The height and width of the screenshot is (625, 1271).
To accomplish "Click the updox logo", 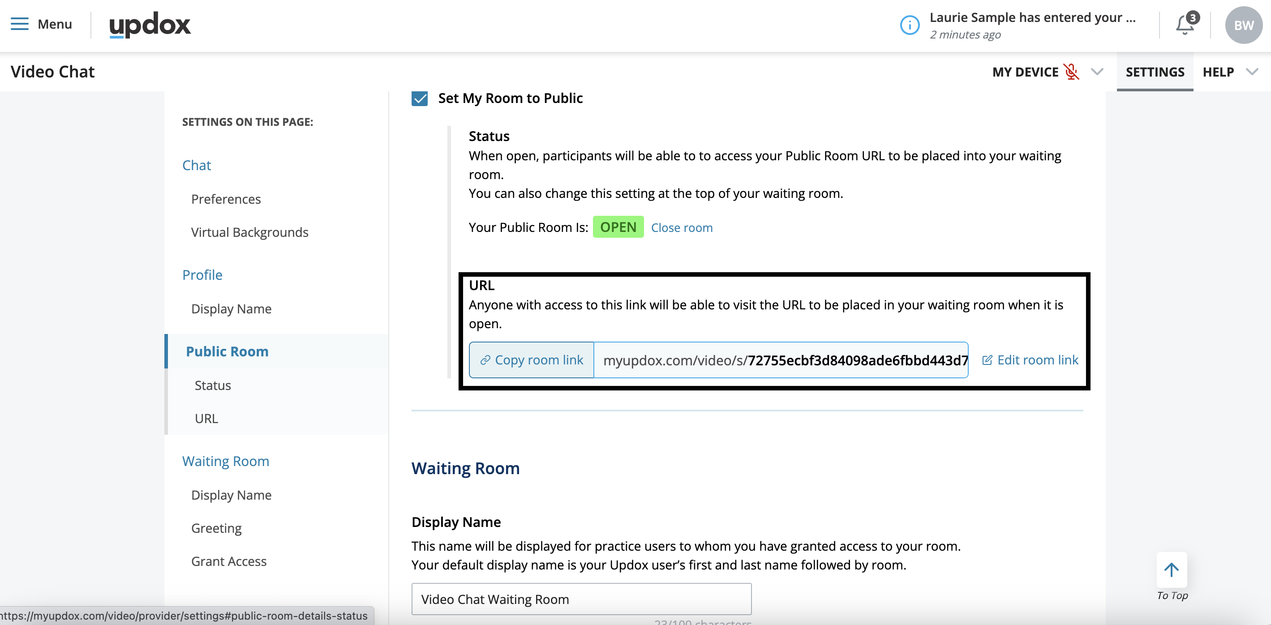I will 150,24.
